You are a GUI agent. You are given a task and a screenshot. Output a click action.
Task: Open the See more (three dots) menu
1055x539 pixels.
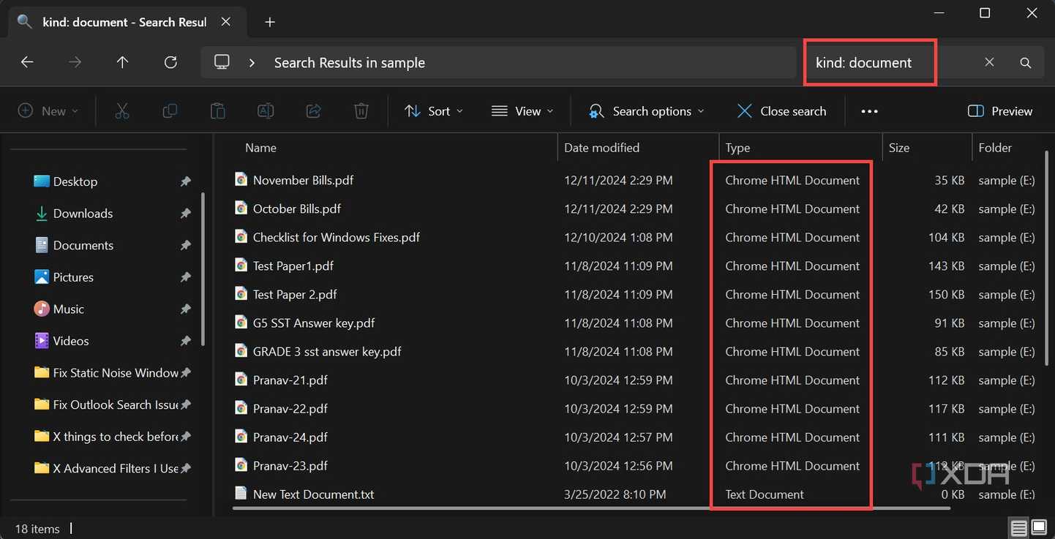pyautogui.click(x=869, y=111)
